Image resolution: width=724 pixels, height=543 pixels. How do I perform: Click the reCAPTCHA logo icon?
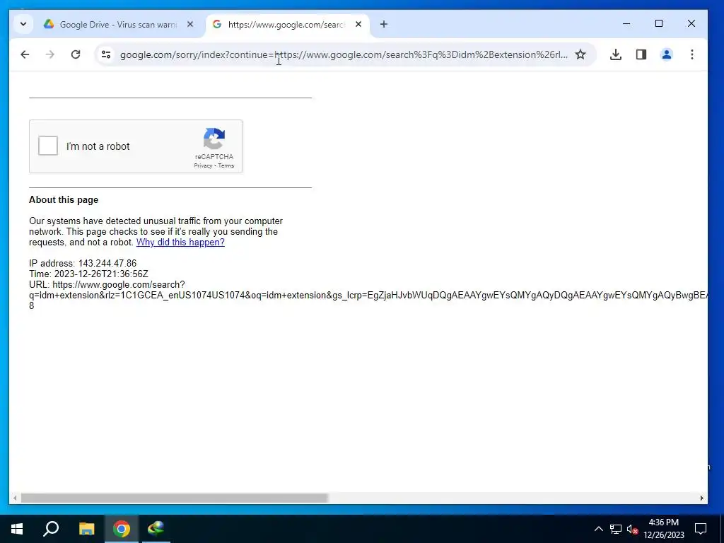(214, 139)
